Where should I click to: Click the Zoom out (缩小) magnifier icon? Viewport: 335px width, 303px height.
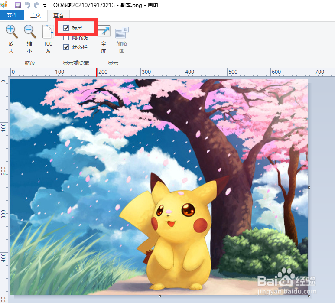click(x=30, y=32)
